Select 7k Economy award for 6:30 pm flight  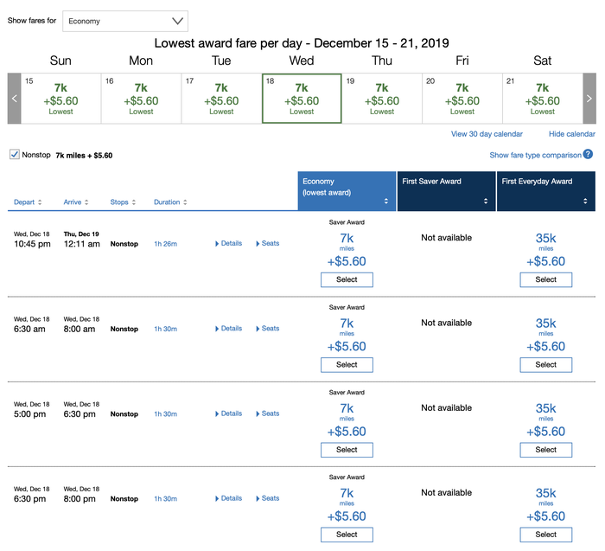(347, 535)
